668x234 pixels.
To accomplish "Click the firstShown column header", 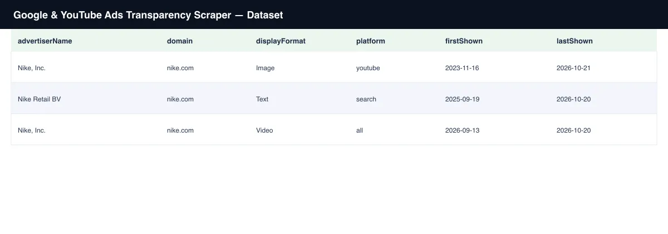I will tap(464, 41).
